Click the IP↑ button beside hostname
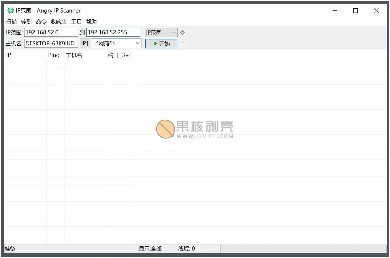The height and width of the screenshot is (258, 390). coord(85,43)
